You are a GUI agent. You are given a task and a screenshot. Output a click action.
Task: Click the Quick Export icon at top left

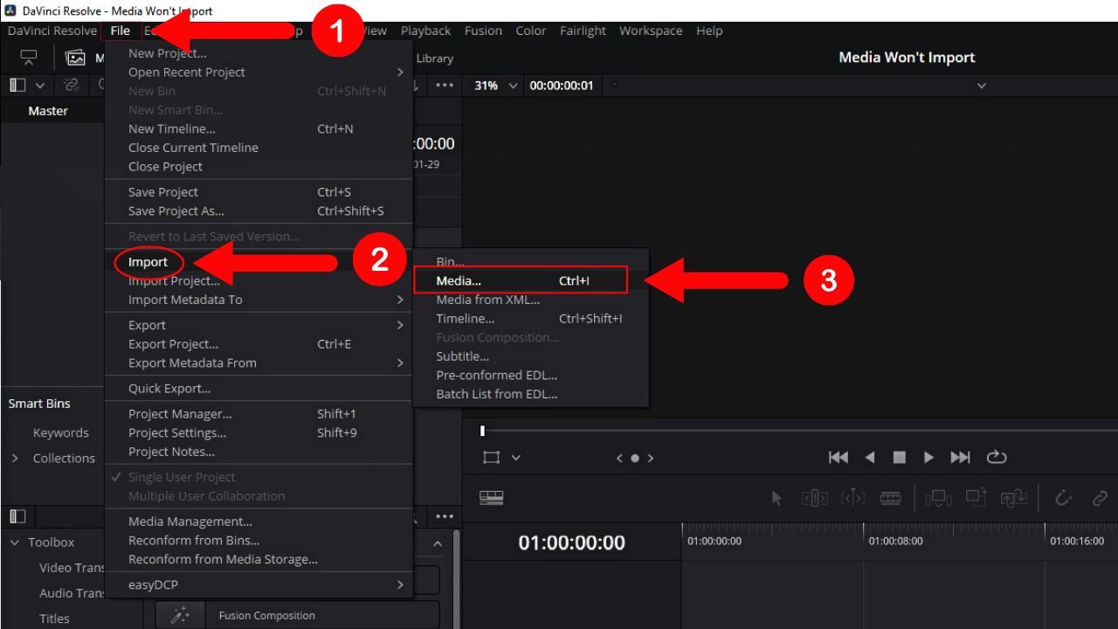point(28,58)
